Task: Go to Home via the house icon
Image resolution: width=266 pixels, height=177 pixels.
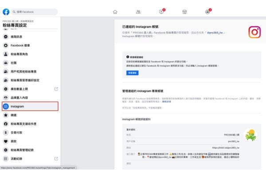Action: (x=115, y=12)
